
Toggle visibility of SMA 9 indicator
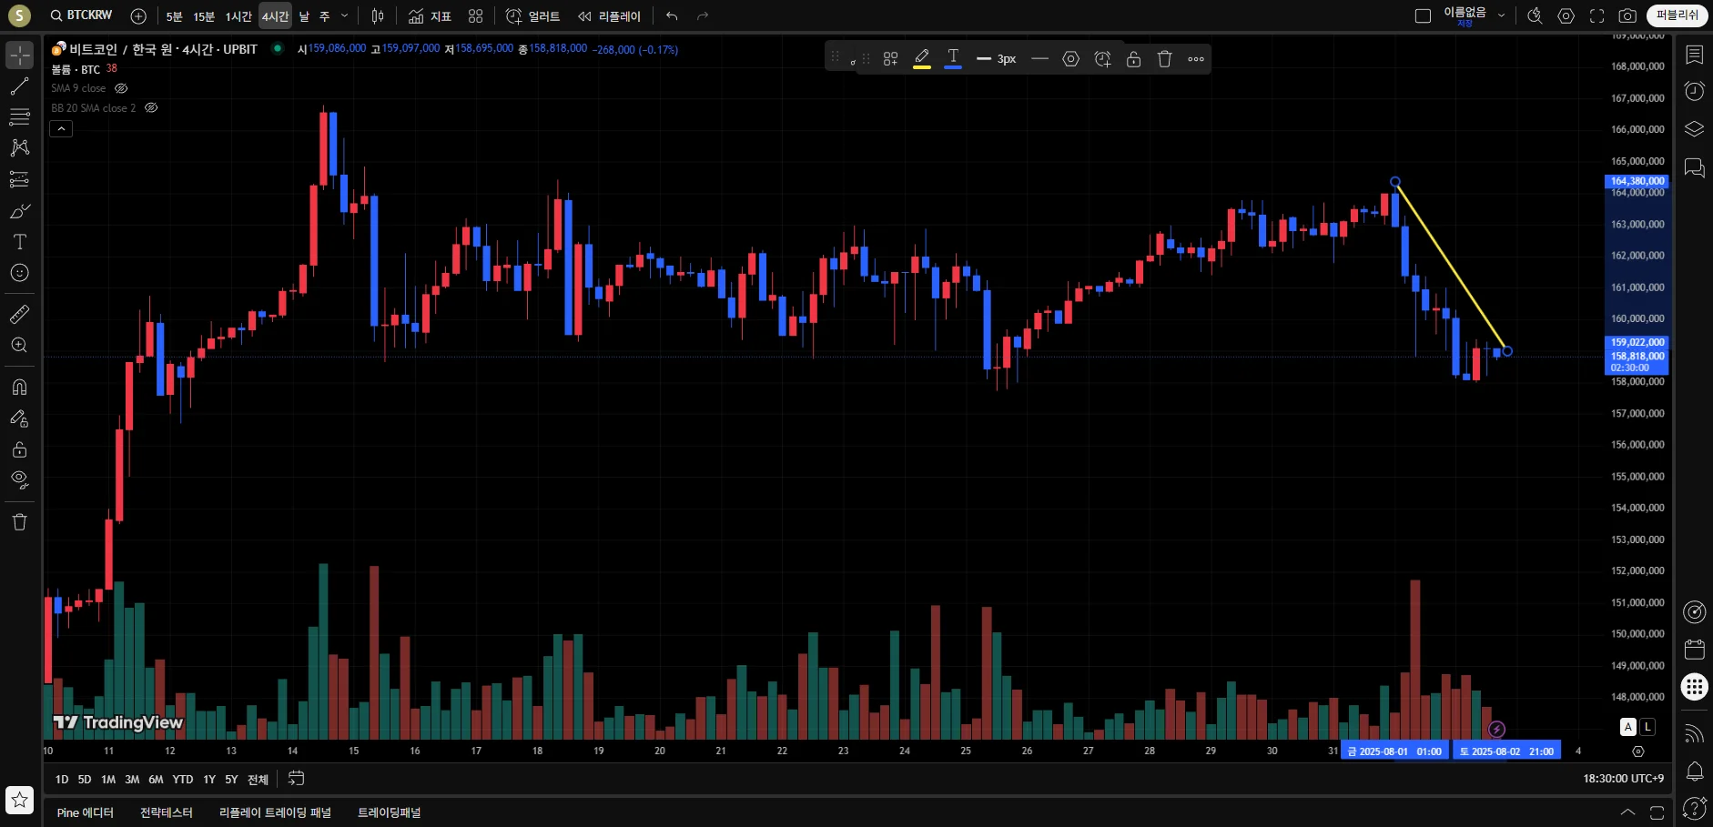pyautogui.click(x=121, y=88)
